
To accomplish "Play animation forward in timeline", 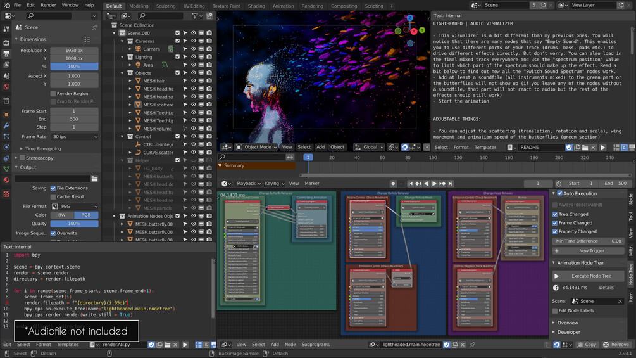I will [434, 184].
